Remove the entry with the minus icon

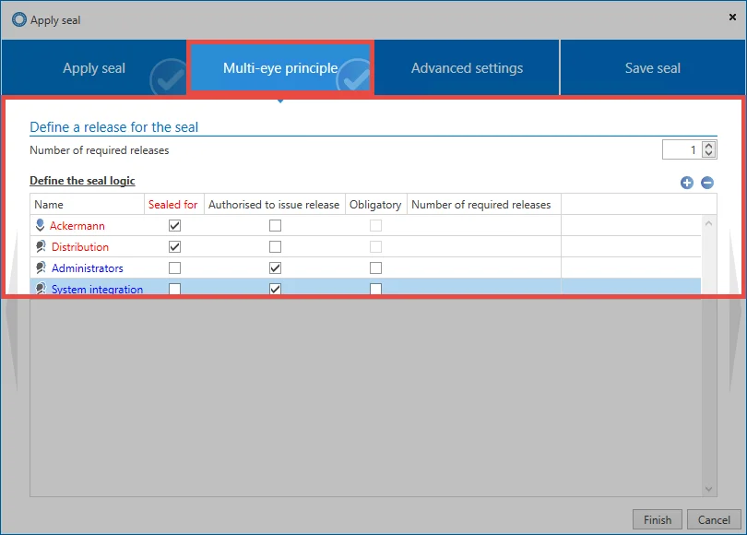click(707, 183)
